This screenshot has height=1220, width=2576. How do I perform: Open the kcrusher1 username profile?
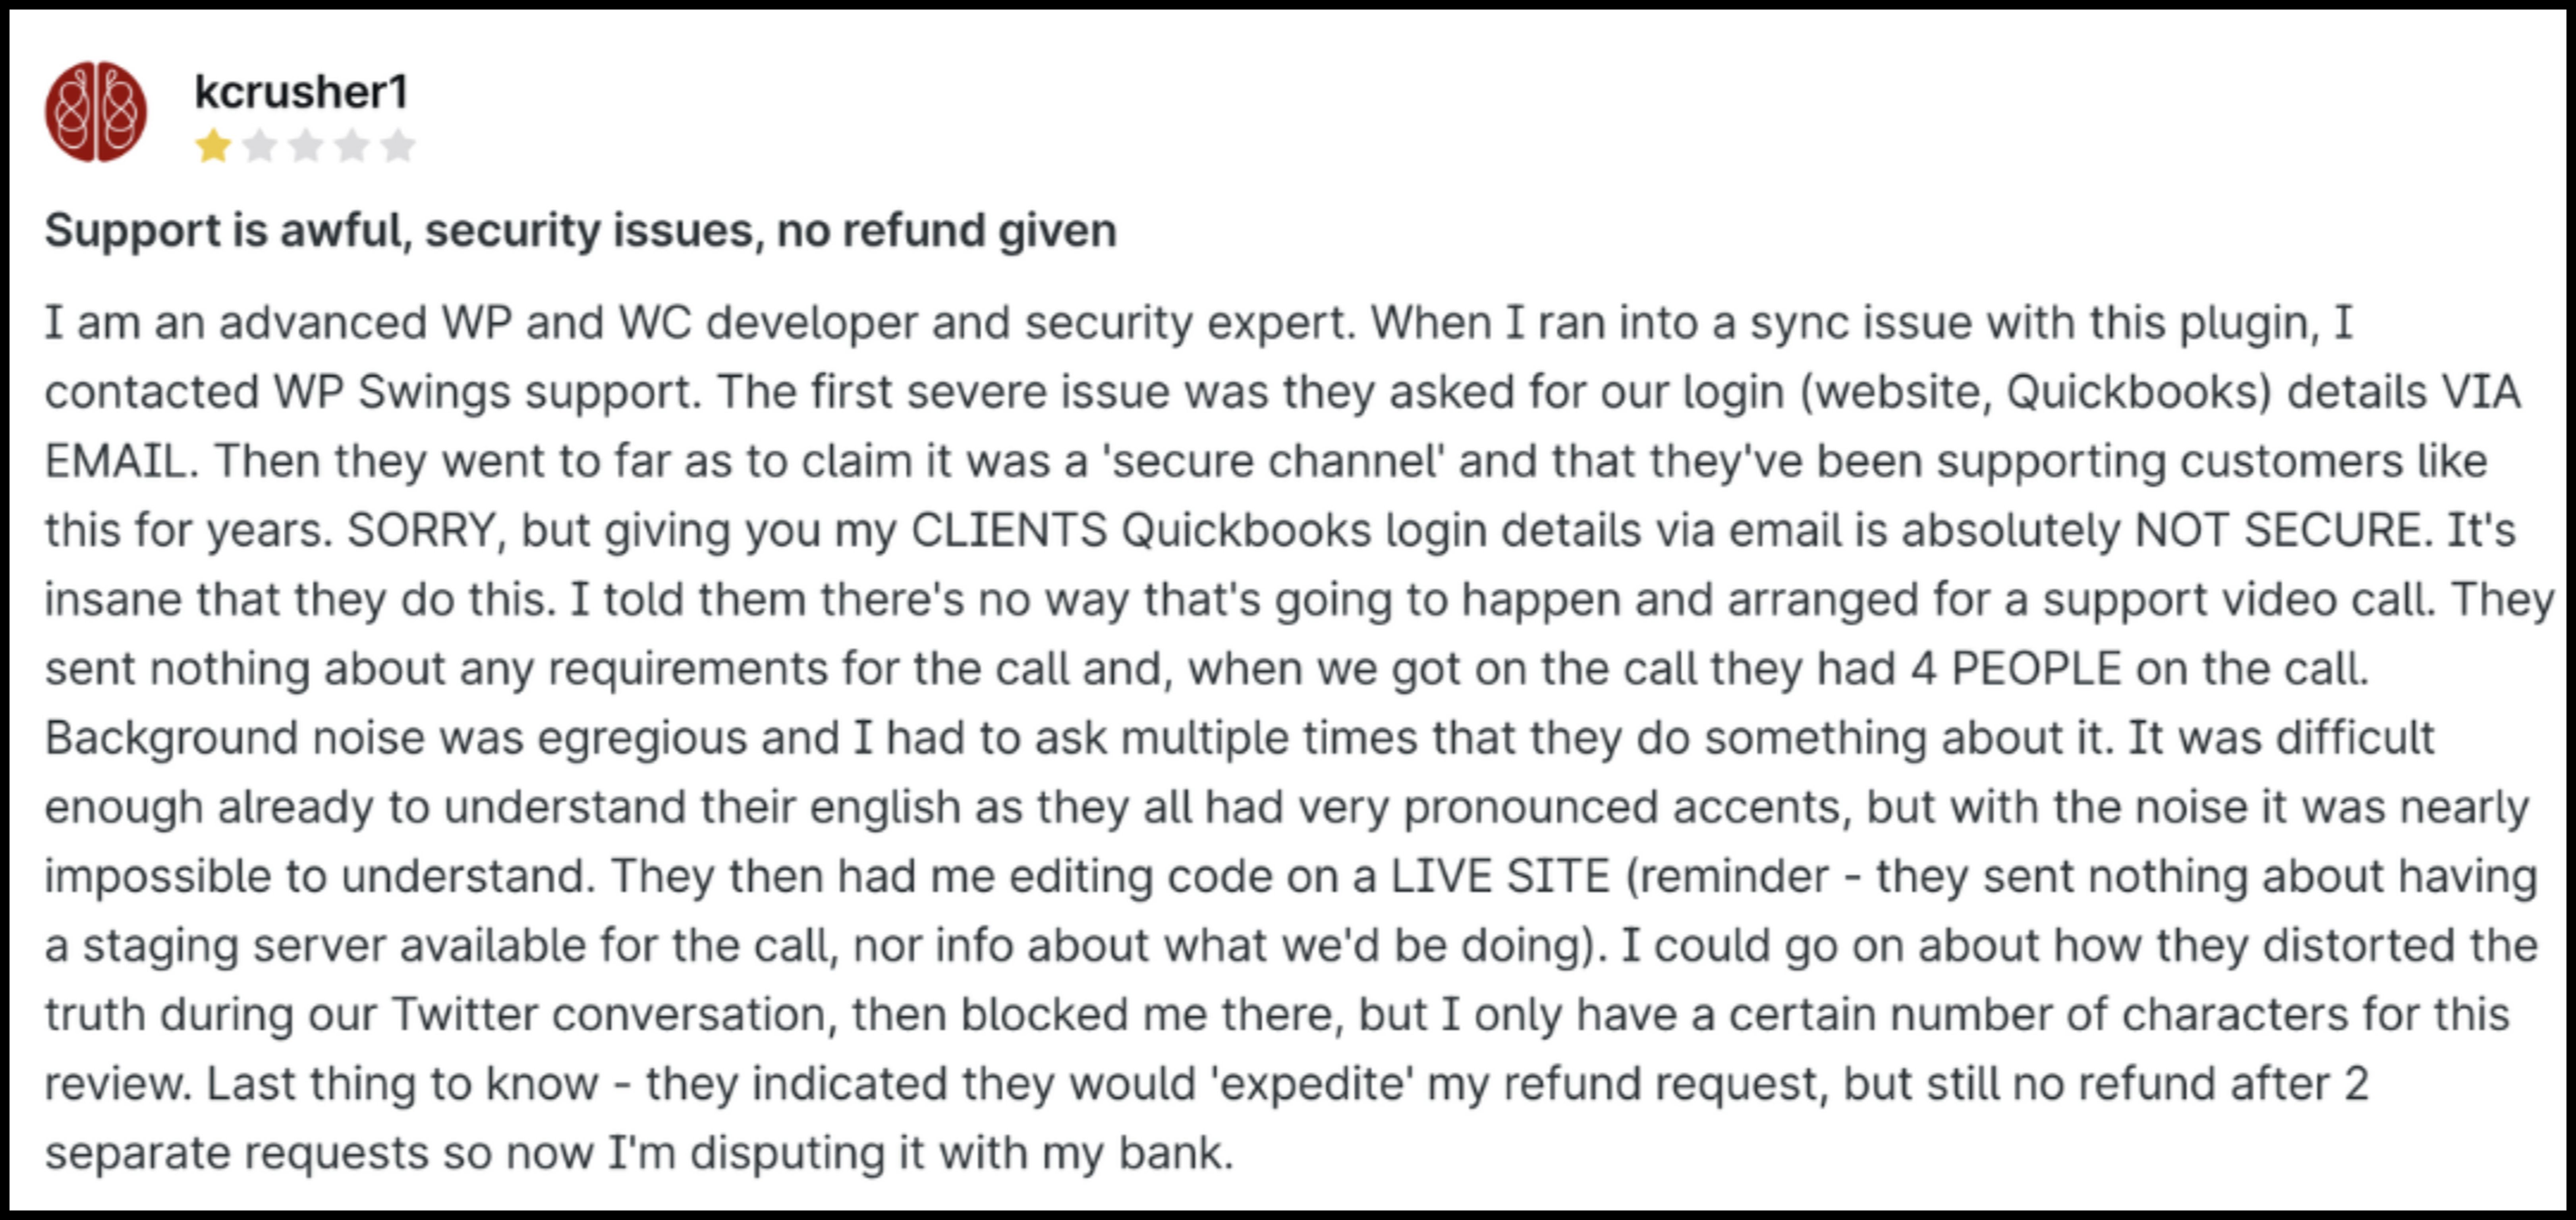[x=301, y=92]
